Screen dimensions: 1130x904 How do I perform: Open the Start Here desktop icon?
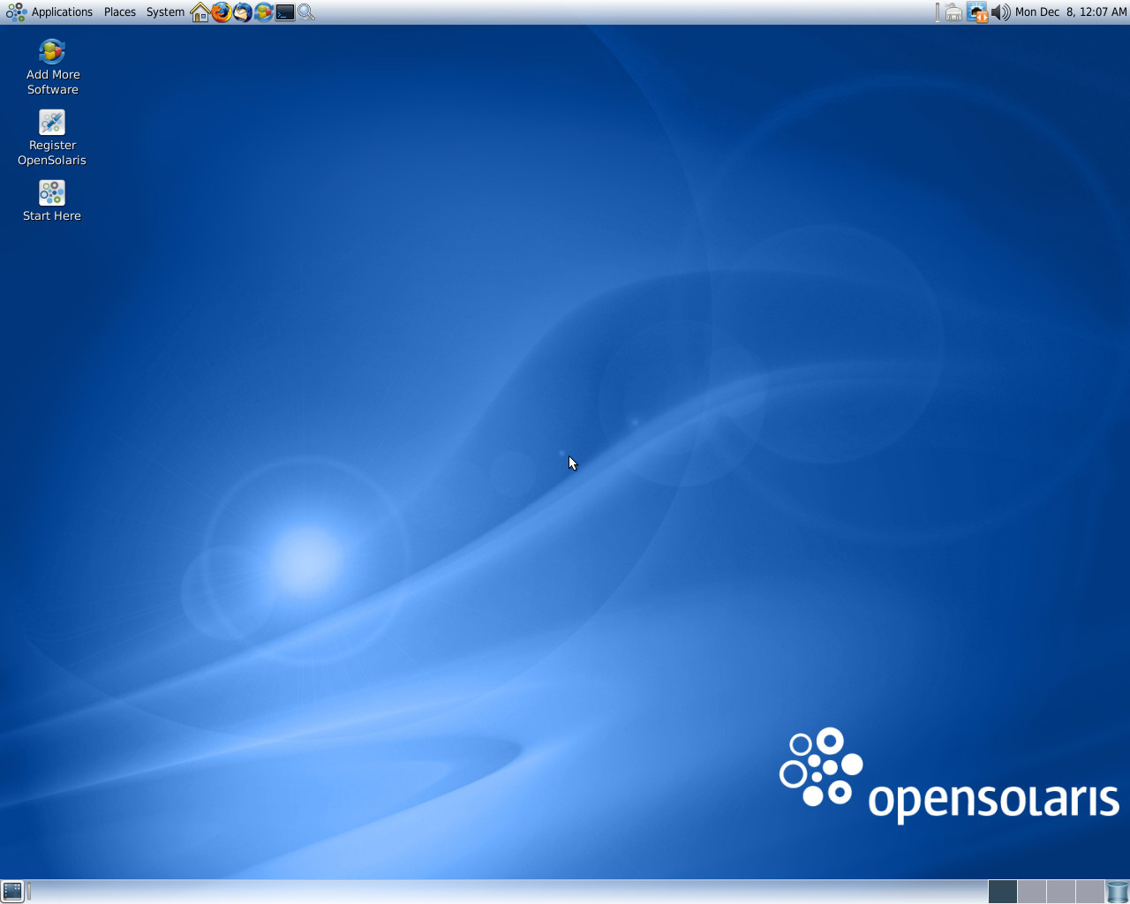point(51,193)
